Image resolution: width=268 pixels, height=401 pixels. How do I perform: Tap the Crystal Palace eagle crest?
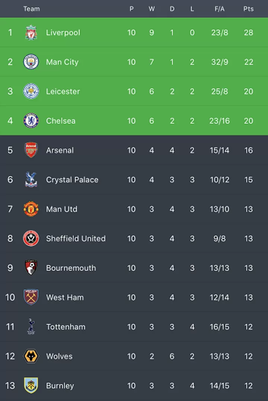[x=31, y=179]
